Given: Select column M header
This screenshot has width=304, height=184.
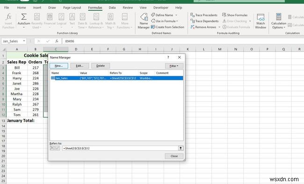Looking at the screenshot, I should point(220,49).
